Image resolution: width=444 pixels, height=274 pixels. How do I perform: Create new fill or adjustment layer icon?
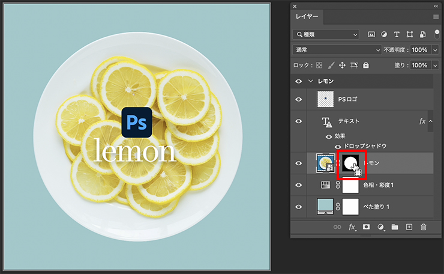coord(380,227)
